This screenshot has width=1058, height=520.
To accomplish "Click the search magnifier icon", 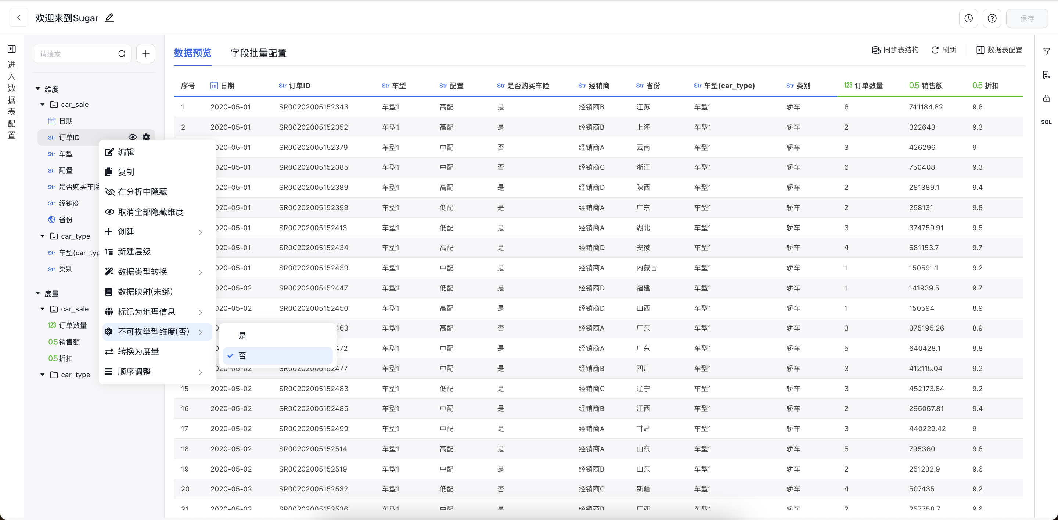I will pos(122,54).
